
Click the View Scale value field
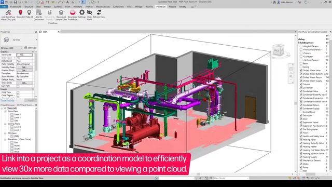(24, 55)
